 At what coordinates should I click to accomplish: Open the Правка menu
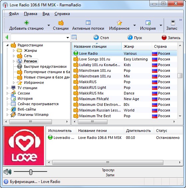[x=31, y=14]
